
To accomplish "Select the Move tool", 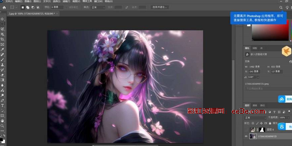I will tap(2, 19).
